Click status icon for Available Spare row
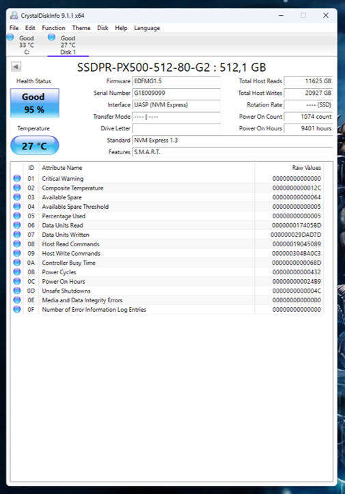This screenshot has width=345, height=494. click(x=17, y=197)
